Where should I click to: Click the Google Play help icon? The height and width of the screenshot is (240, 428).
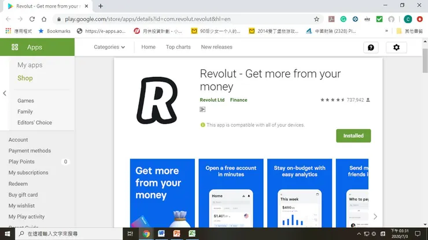tap(371, 47)
